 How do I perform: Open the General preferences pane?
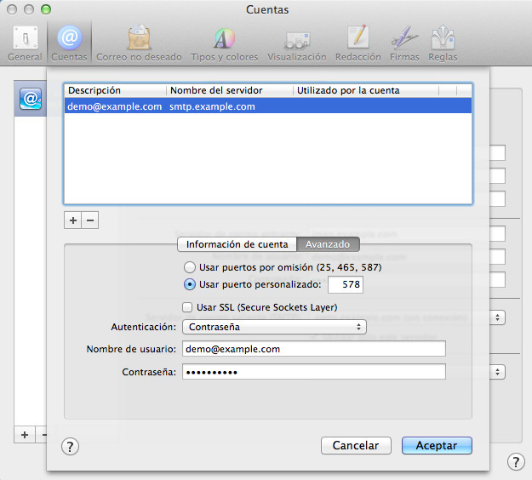click(x=25, y=43)
